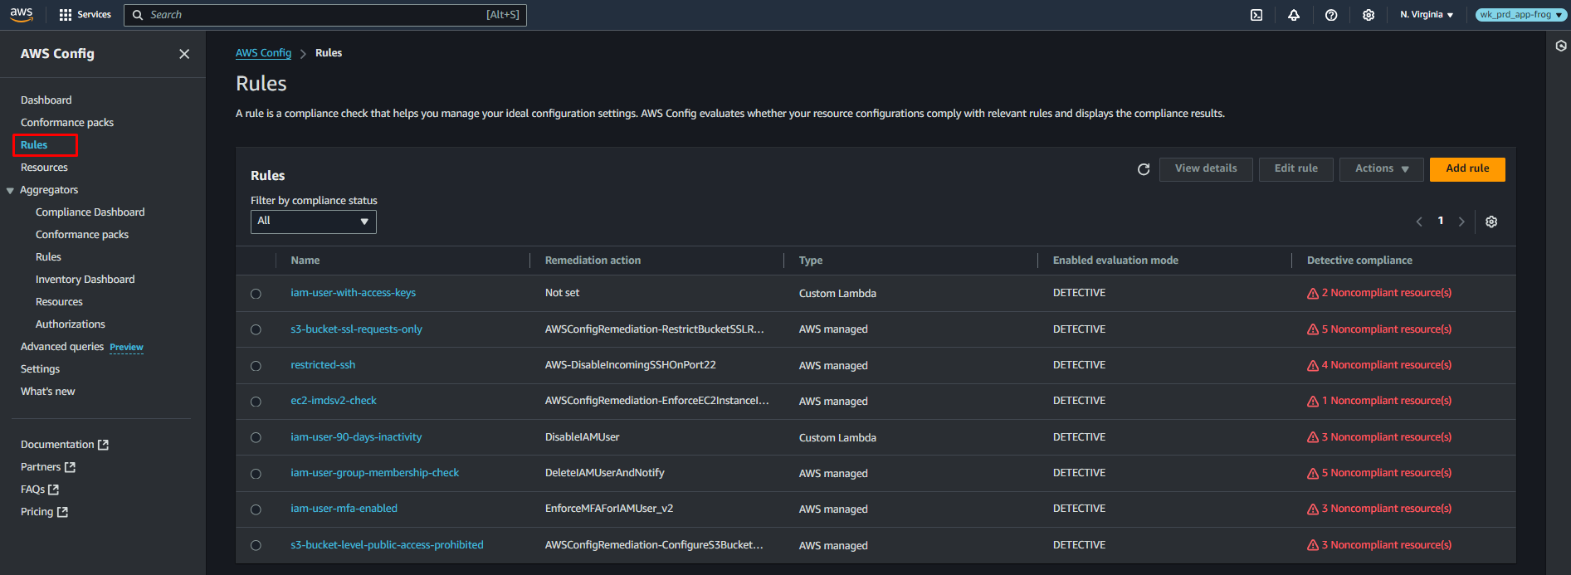Open the N. Virginia region selector
This screenshot has width=1571, height=575.
[1427, 15]
